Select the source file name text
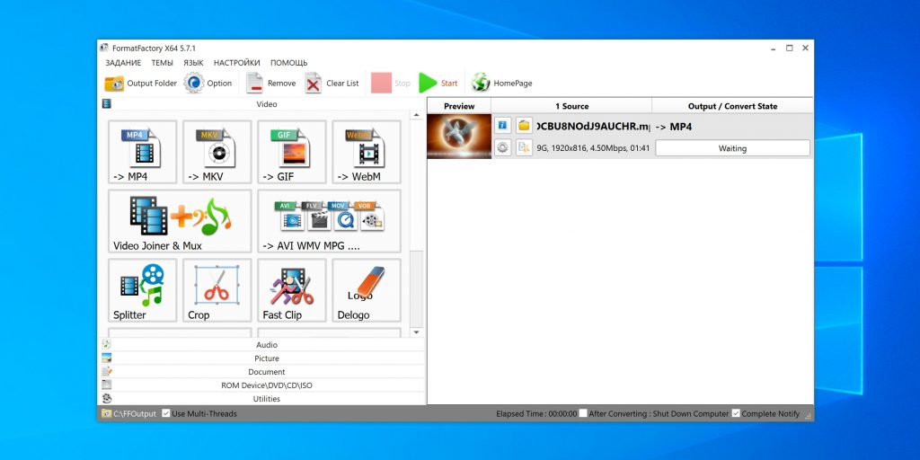 coord(594,126)
